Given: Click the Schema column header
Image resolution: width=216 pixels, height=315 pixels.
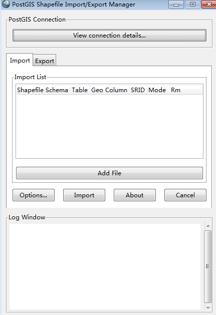Looking at the screenshot, I should pos(57,90).
